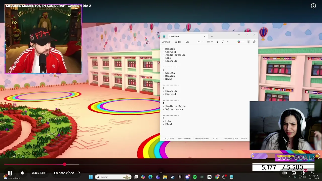Click 'Windows (CRLF' line ending status
This screenshot has width=322, height=181.
pos(231,139)
